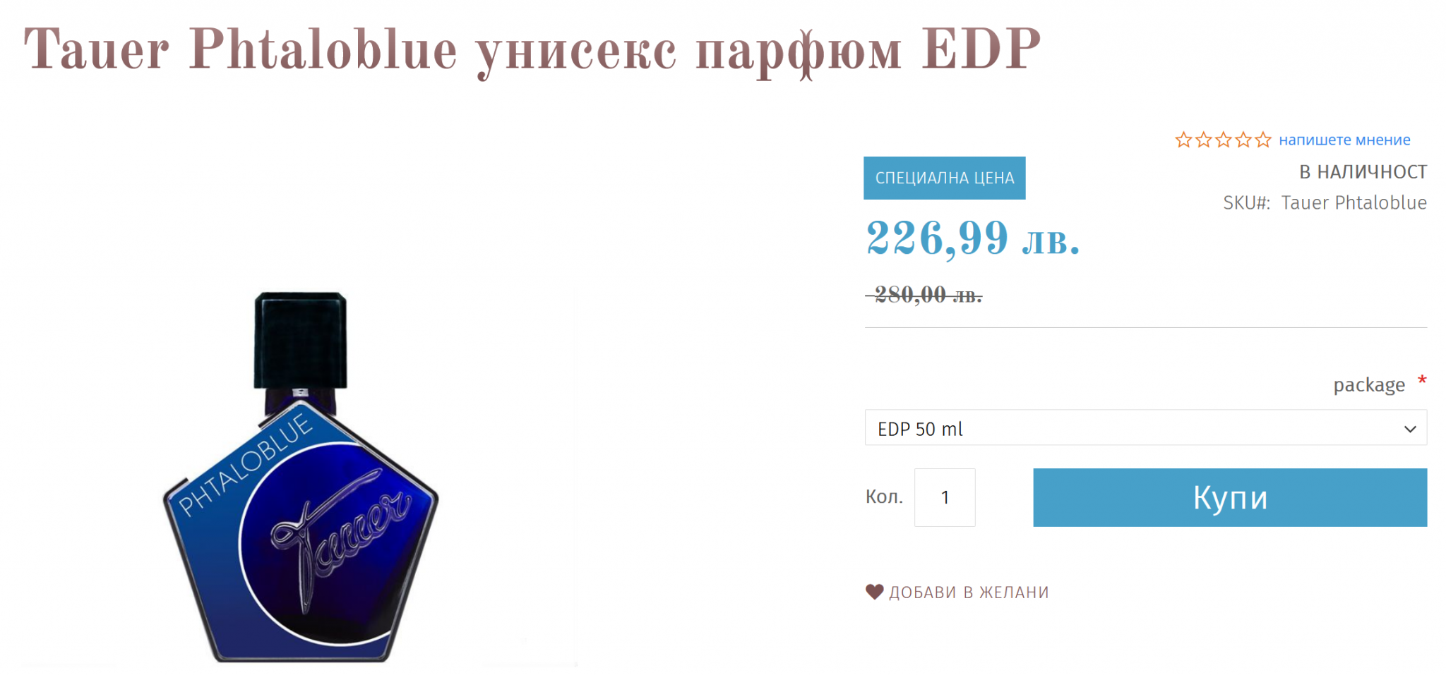
Task: Click the fifth rating star
Action: pyautogui.click(x=1262, y=140)
